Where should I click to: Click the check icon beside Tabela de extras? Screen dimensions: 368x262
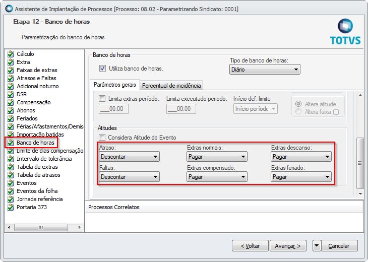click(10, 167)
